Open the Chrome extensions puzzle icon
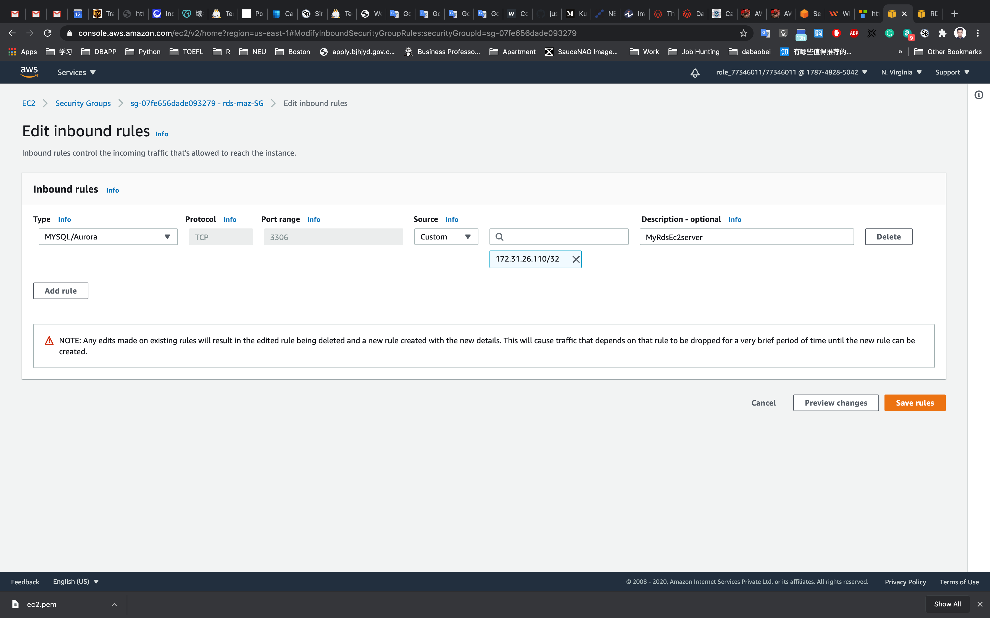 (x=942, y=33)
